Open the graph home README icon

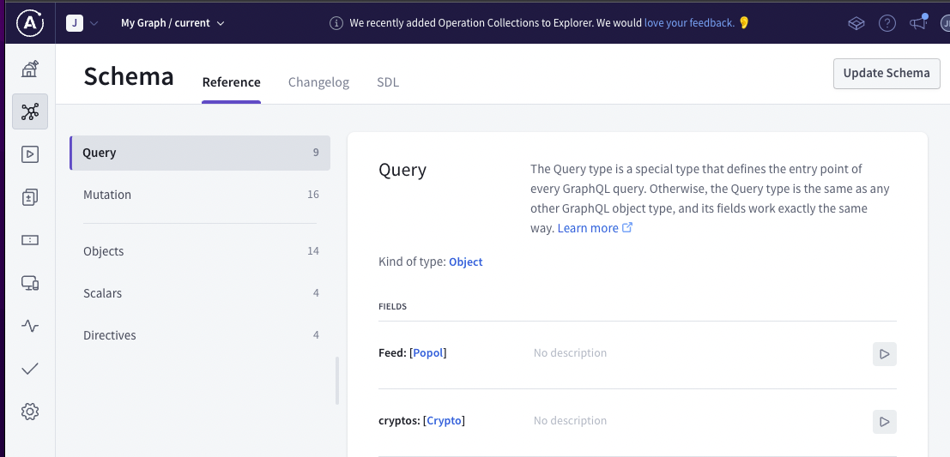tap(30, 69)
